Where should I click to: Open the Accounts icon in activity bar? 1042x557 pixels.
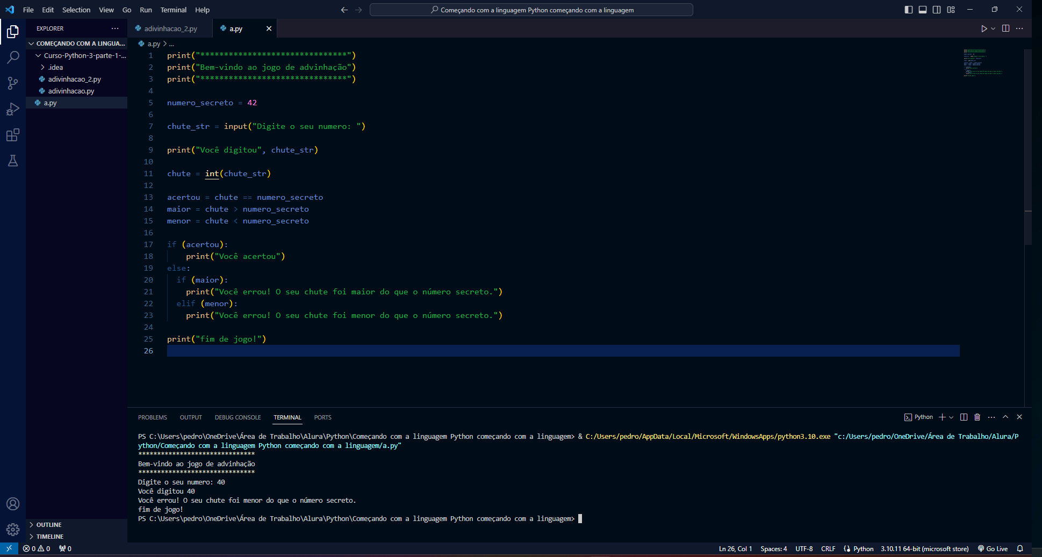pyautogui.click(x=13, y=504)
